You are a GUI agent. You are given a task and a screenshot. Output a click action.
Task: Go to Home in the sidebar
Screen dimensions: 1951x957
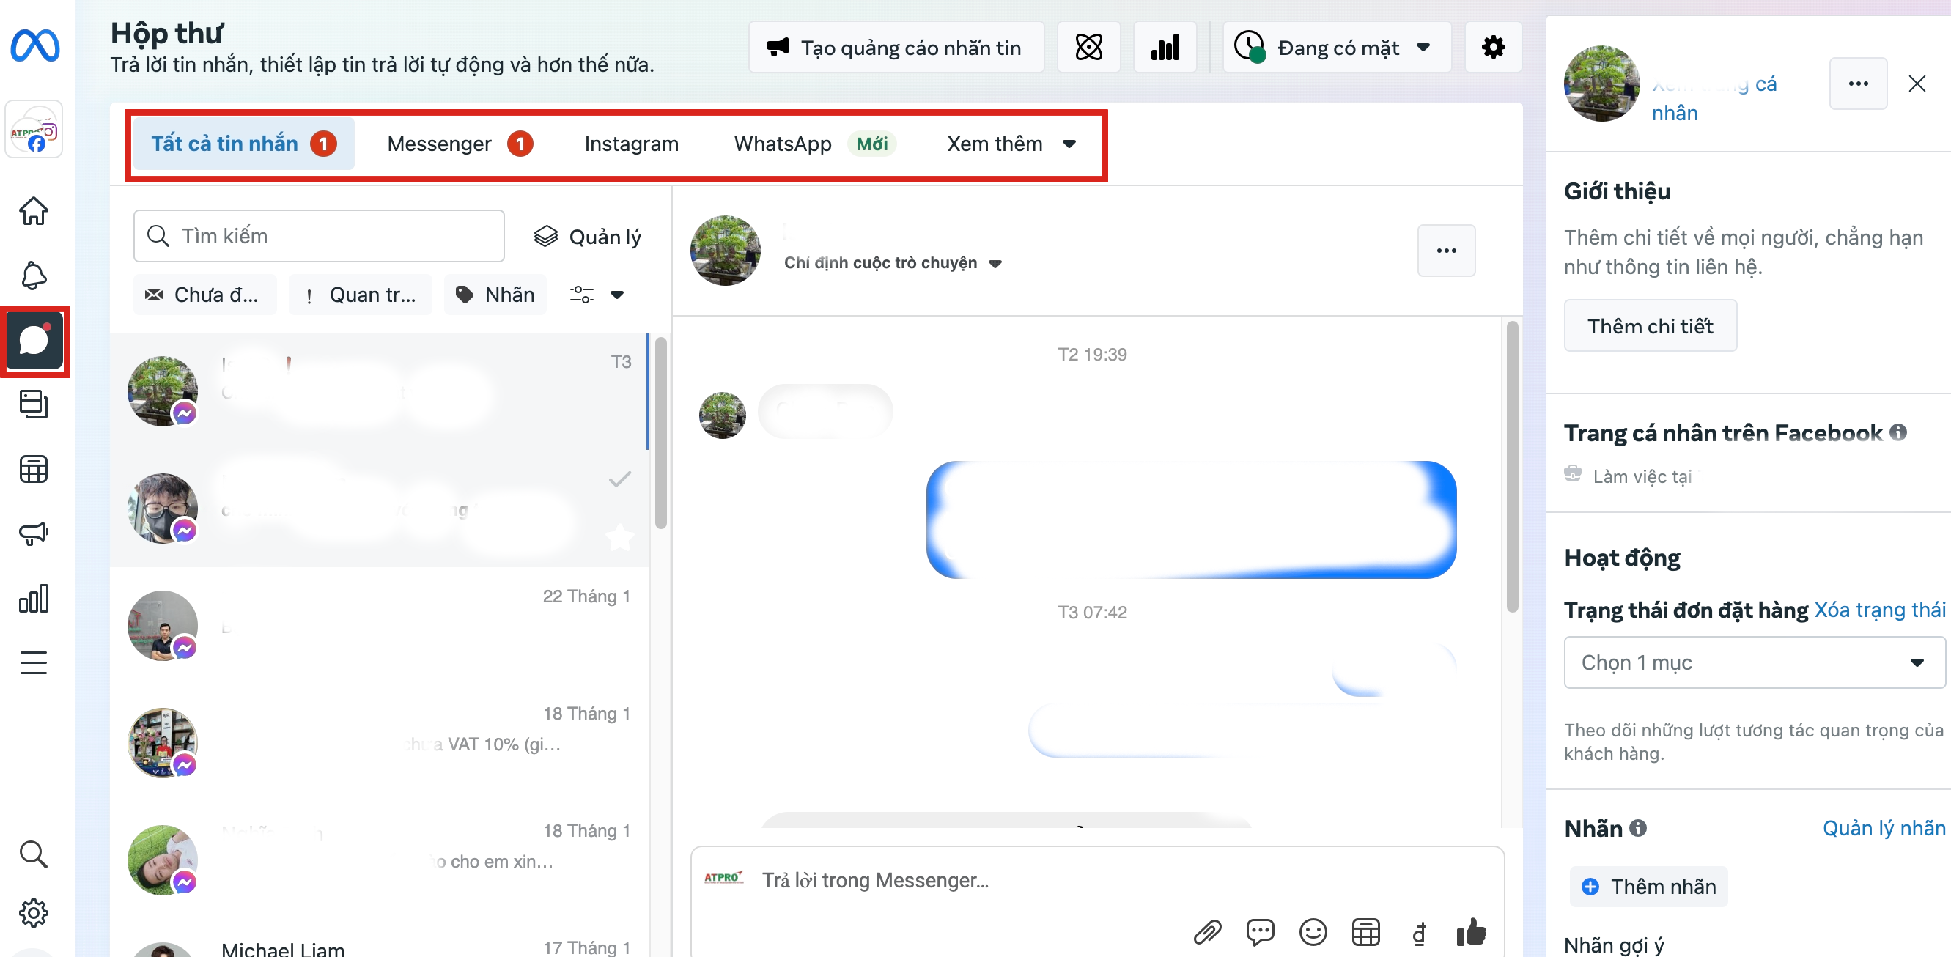click(x=34, y=210)
